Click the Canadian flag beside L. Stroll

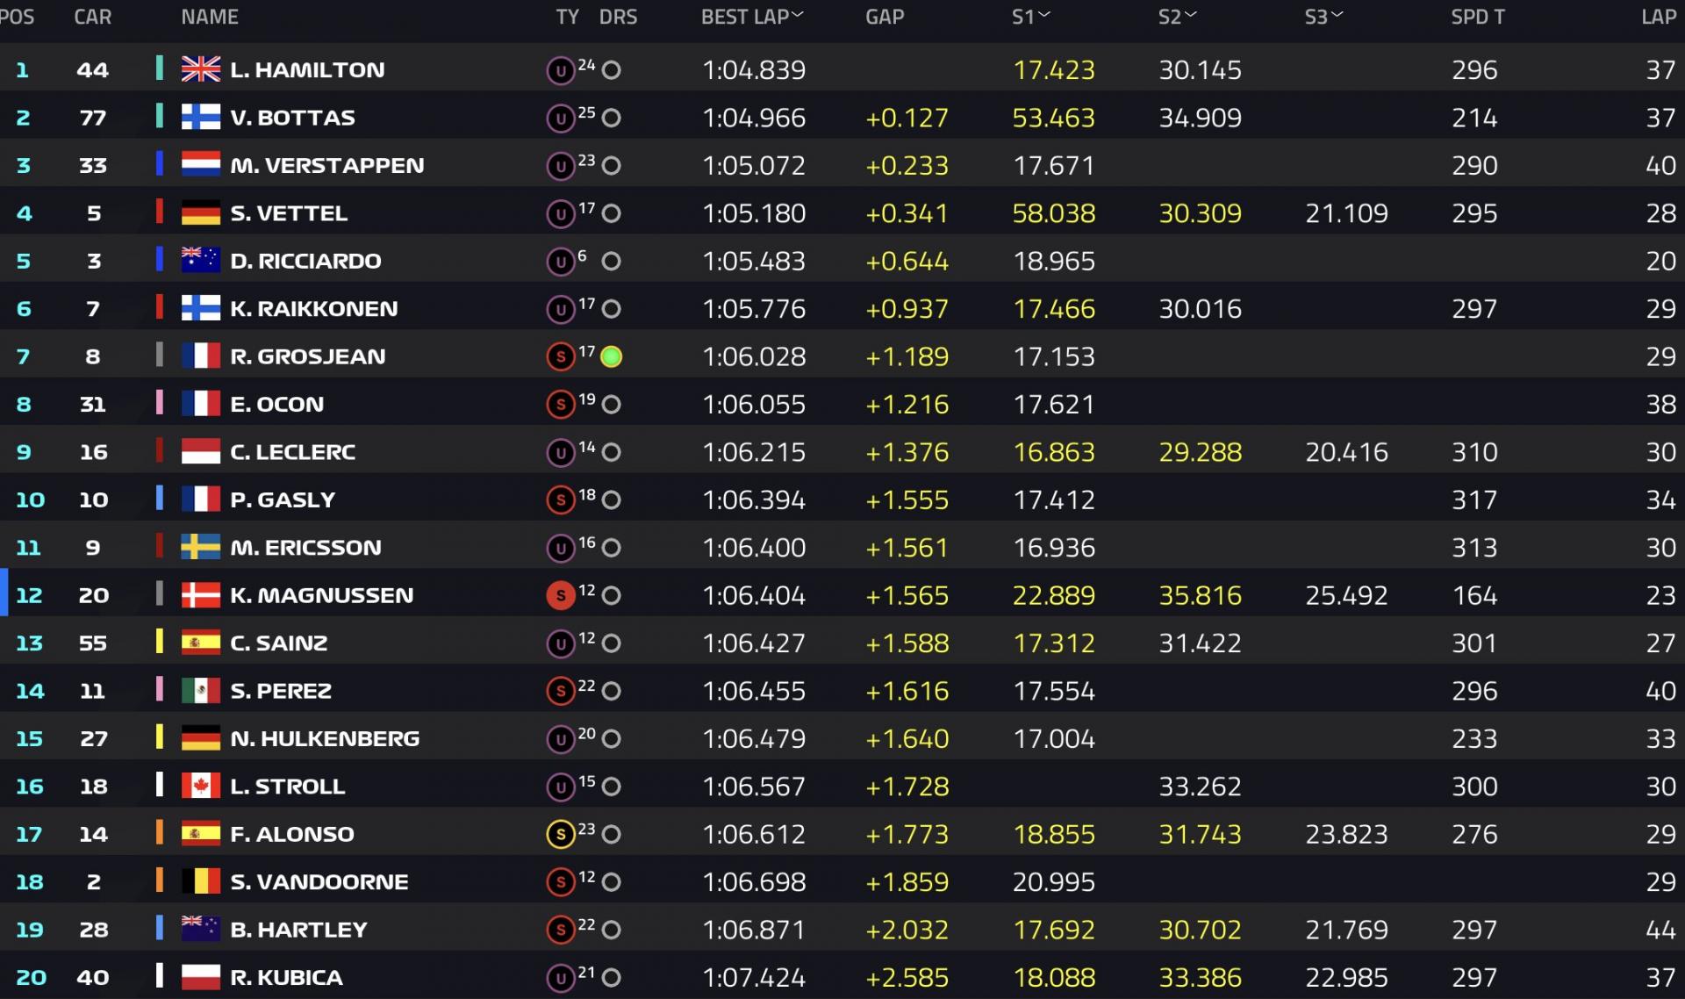click(200, 786)
